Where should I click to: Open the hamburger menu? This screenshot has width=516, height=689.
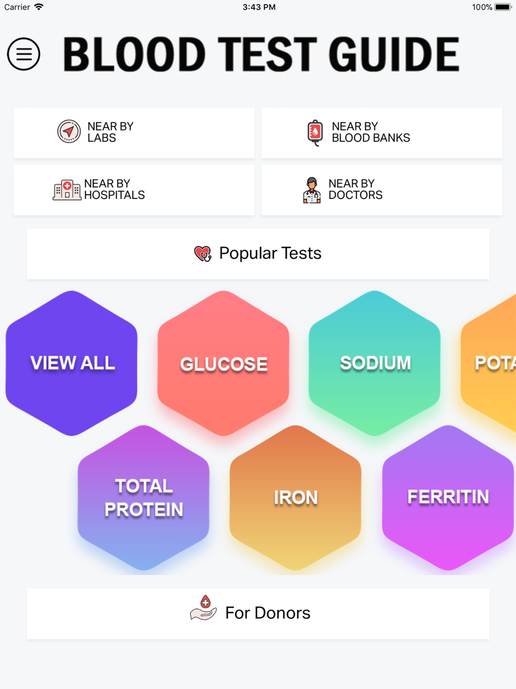pos(24,54)
